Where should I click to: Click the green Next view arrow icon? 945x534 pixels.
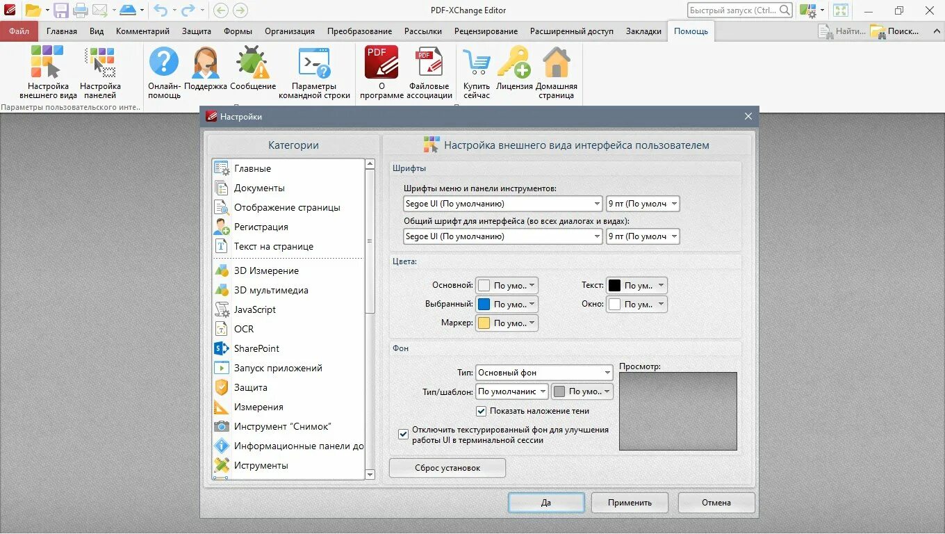click(240, 10)
